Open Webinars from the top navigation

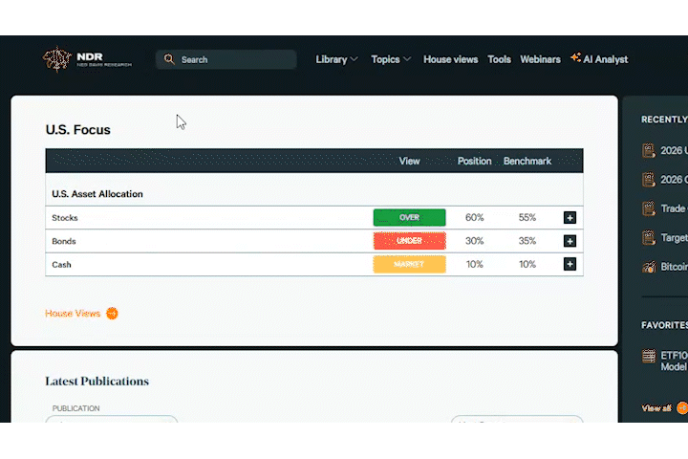coord(540,59)
